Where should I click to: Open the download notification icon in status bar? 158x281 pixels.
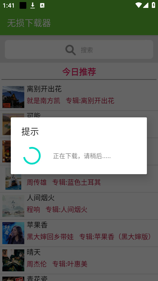(x=32, y=5)
